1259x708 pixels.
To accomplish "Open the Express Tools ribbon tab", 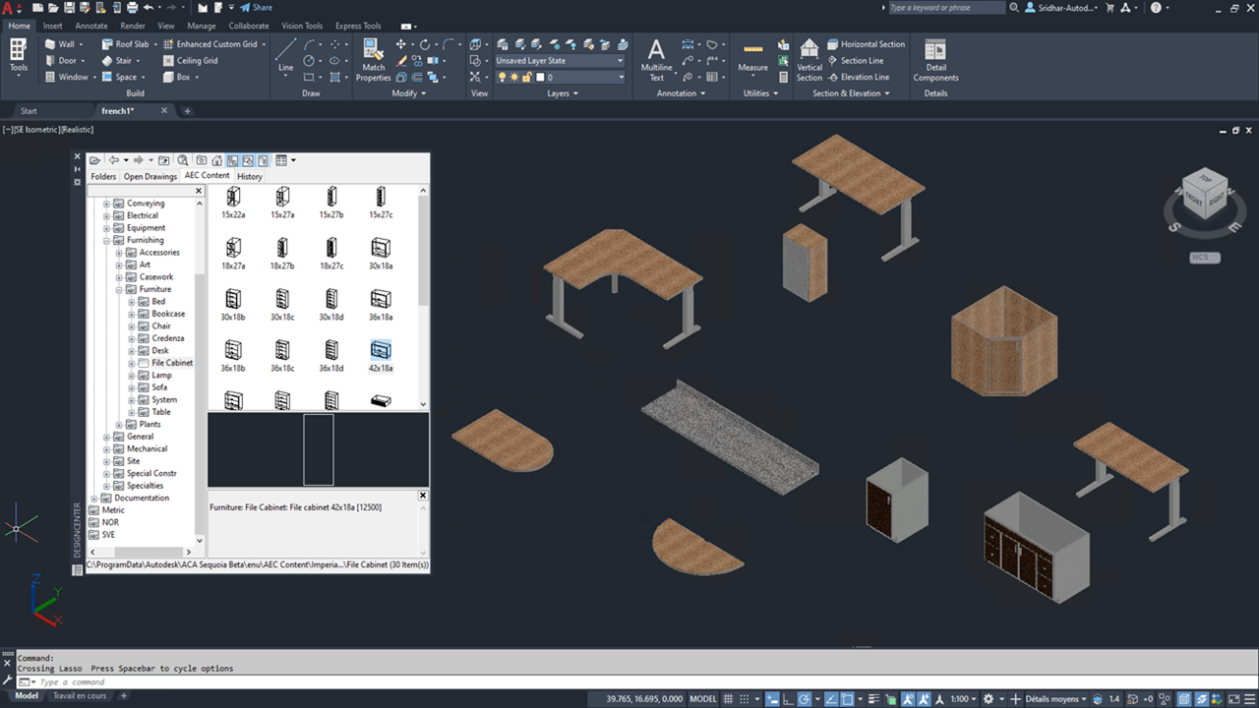I will point(357,26).
